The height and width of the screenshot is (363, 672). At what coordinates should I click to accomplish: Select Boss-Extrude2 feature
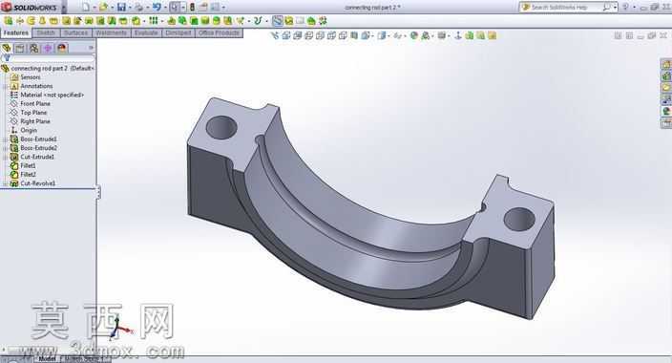click(x=38, y=148)
